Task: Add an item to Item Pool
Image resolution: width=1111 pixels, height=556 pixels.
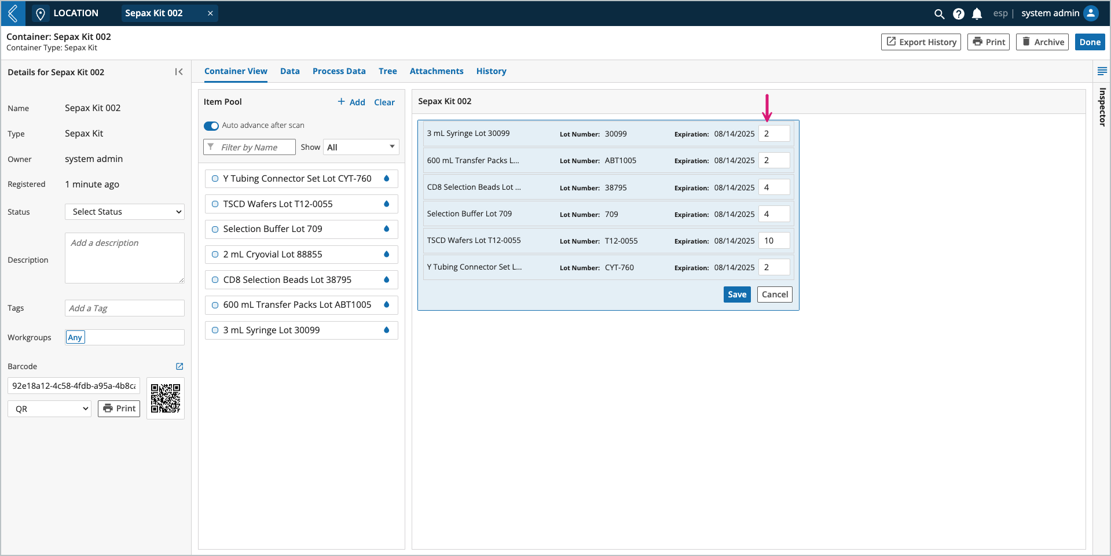Action: tap(351, 102)
